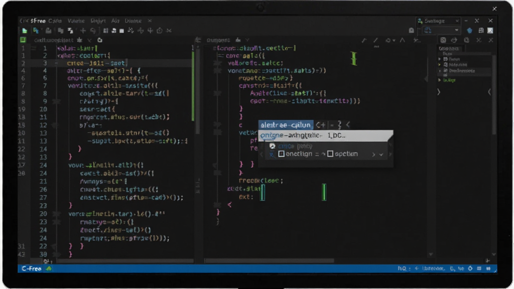This screenshot has width=514, height=289.
Task: Click the blue copy-files icon in main toolbar
Action: [36, 31]
